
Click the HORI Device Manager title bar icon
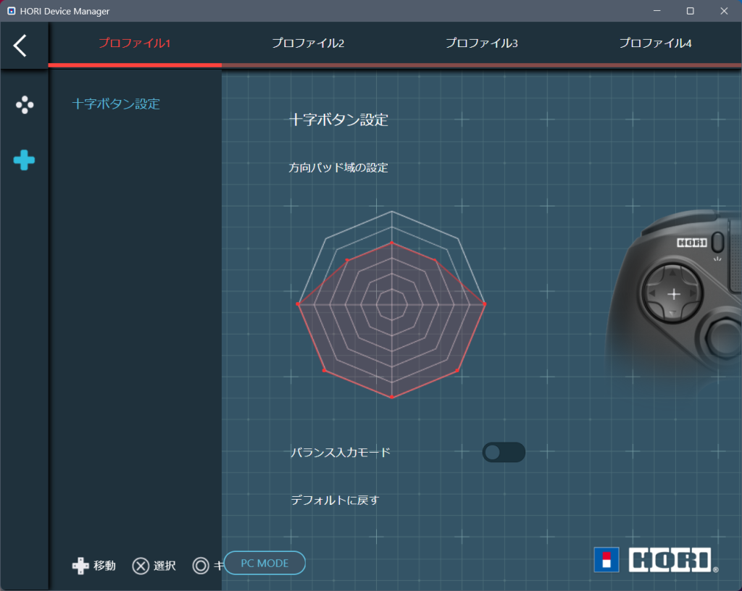11,11
